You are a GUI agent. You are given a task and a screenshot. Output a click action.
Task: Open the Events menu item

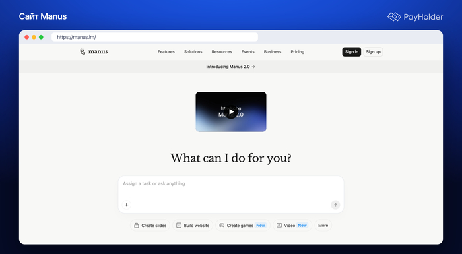point(247,52)
